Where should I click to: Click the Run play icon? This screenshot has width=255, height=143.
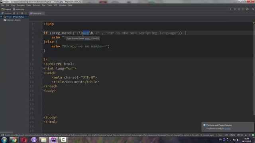click(x=235, y=9)
